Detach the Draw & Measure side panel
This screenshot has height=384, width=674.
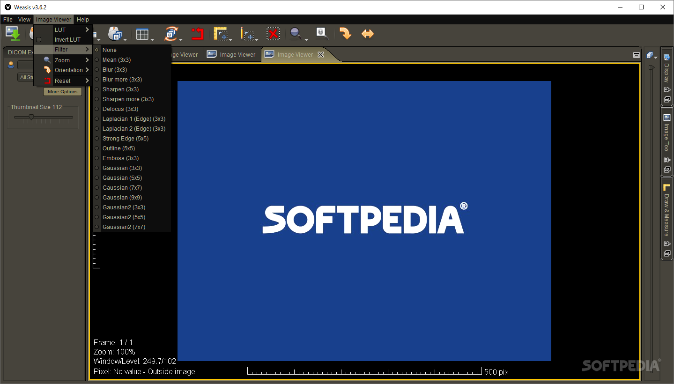[667, 253]
